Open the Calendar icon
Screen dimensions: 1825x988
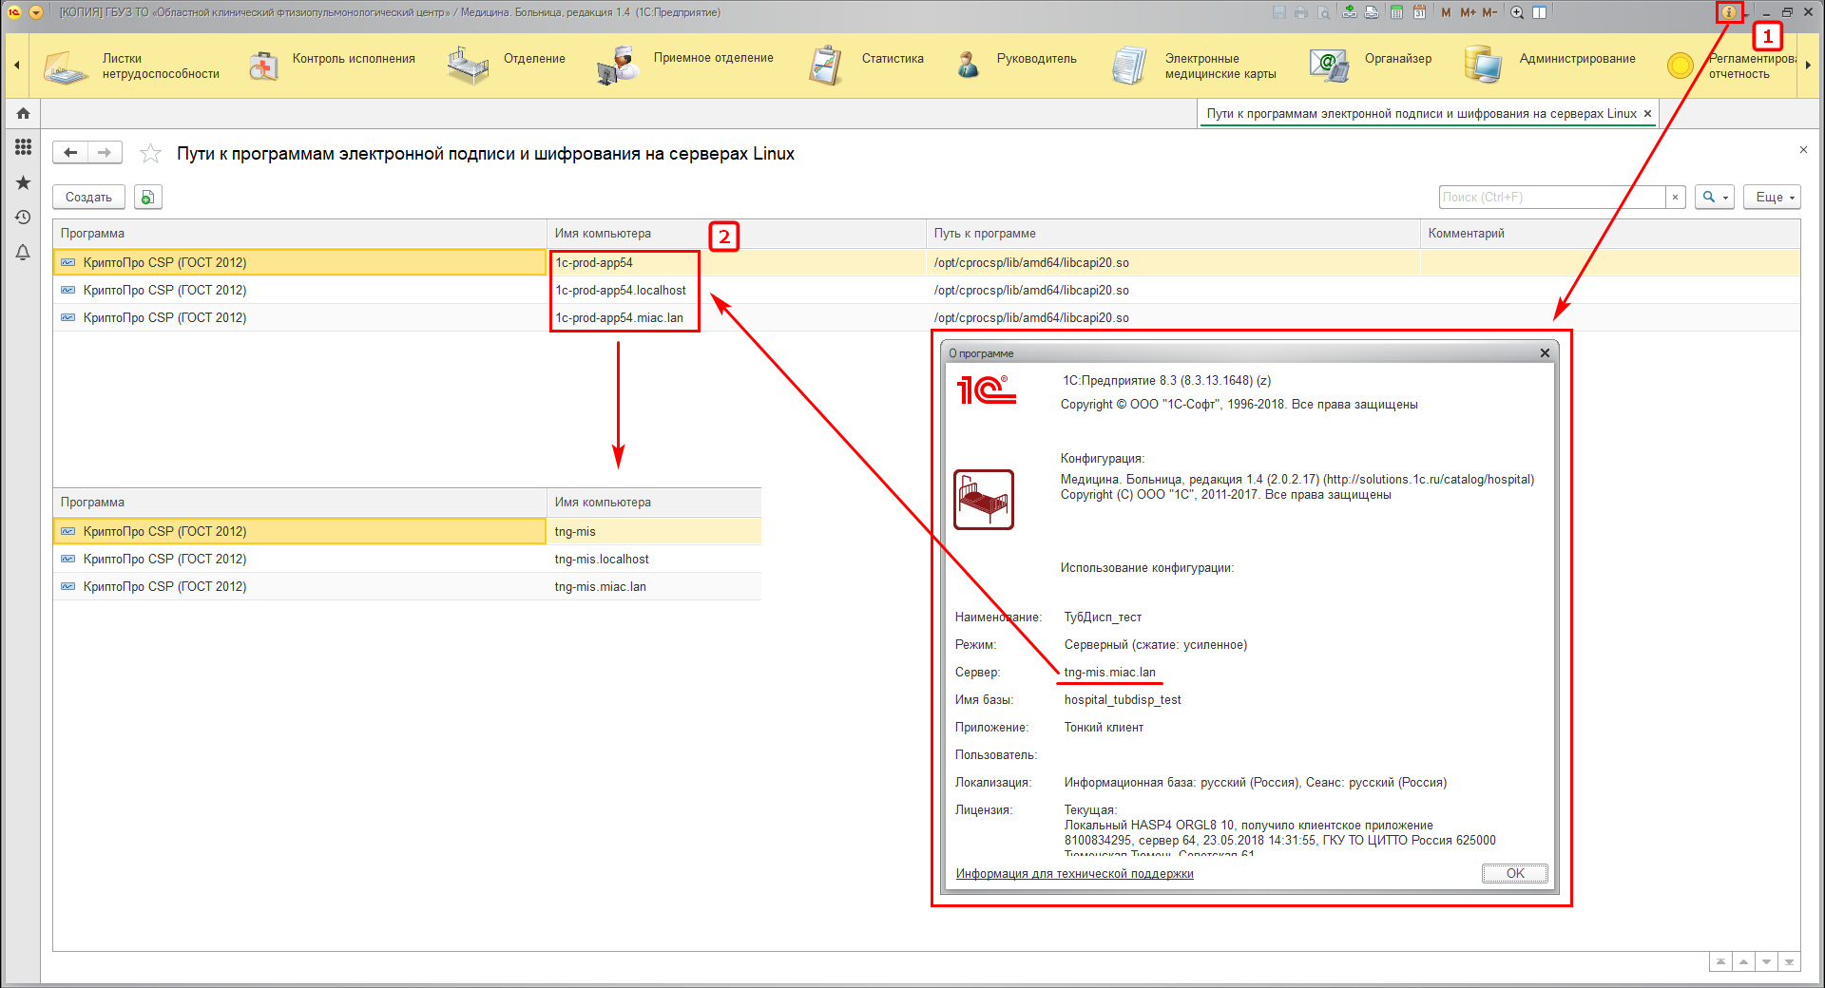[x=1419, y=12]
